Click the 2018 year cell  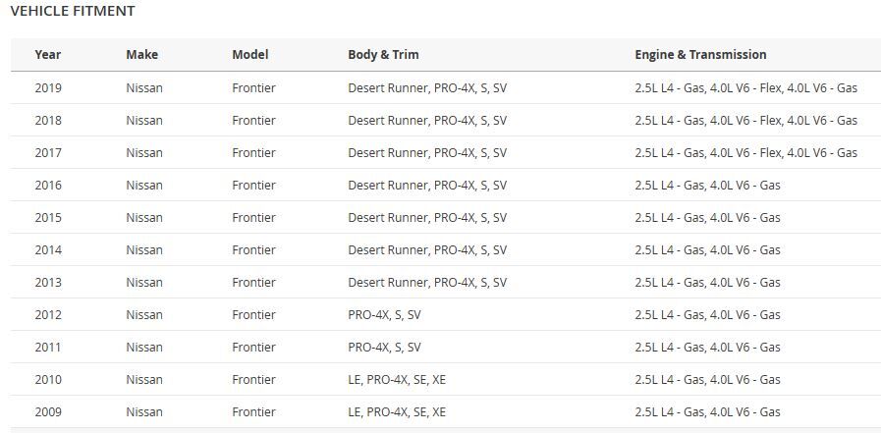(48, 120)
